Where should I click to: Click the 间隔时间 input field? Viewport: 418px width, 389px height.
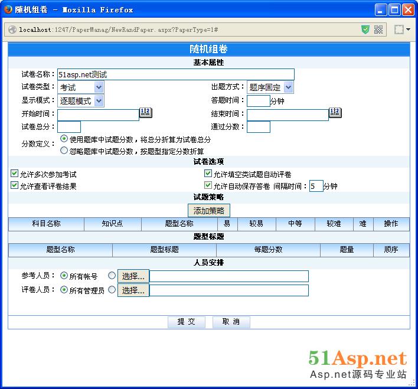tap(316, 186)
